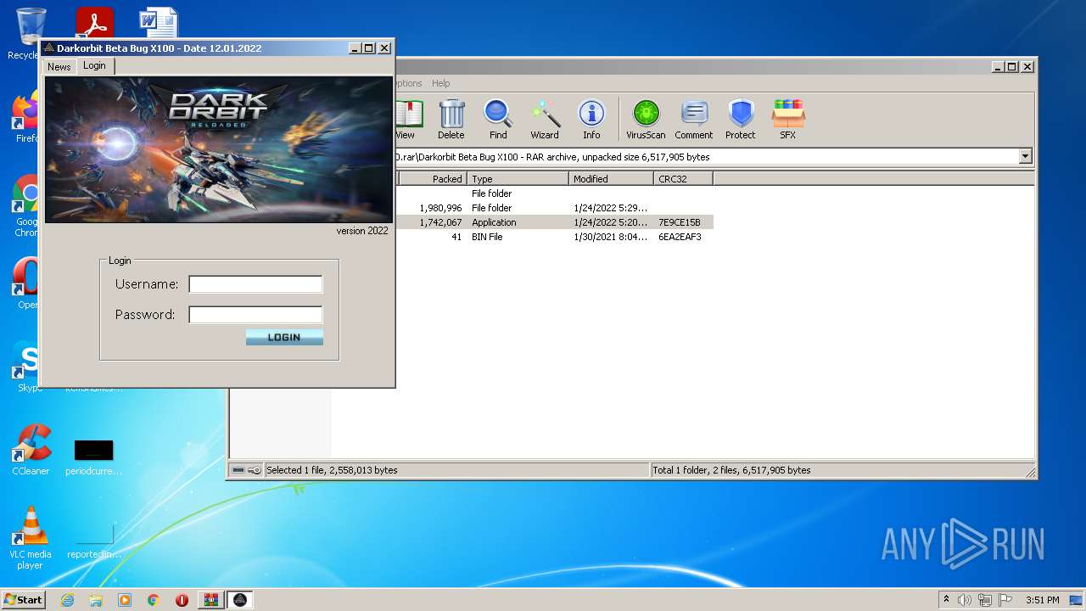Click status text 'Selected 1 file, 2,558,013 bytes'
Image resolution: width=1086 pixels, height=611 pixels.
[332, 470]
